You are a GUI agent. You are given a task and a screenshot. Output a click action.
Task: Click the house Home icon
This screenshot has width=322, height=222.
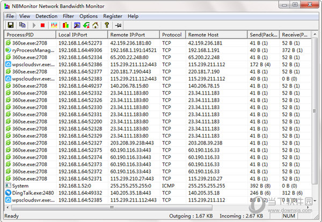(96, 25)
